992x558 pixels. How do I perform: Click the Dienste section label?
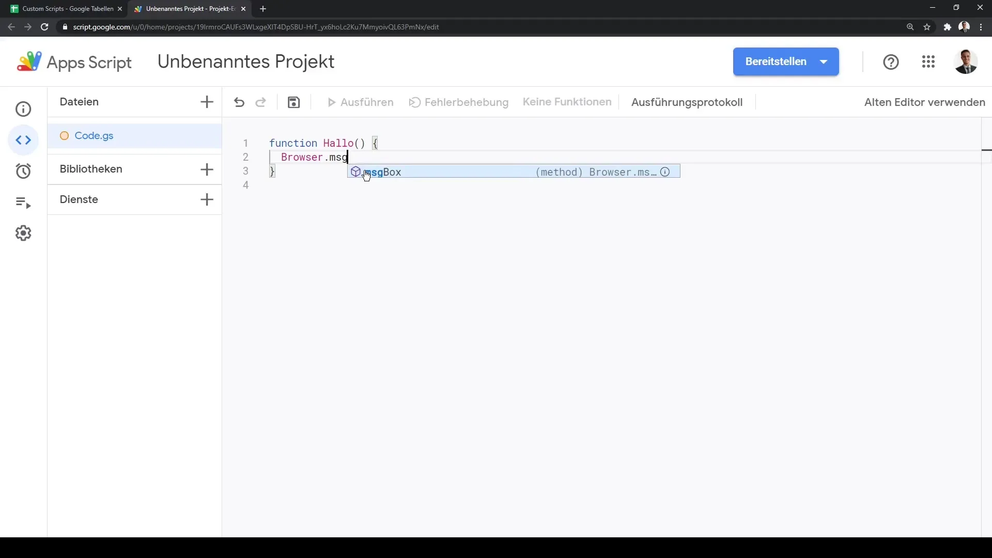click(x=79, y=199)
